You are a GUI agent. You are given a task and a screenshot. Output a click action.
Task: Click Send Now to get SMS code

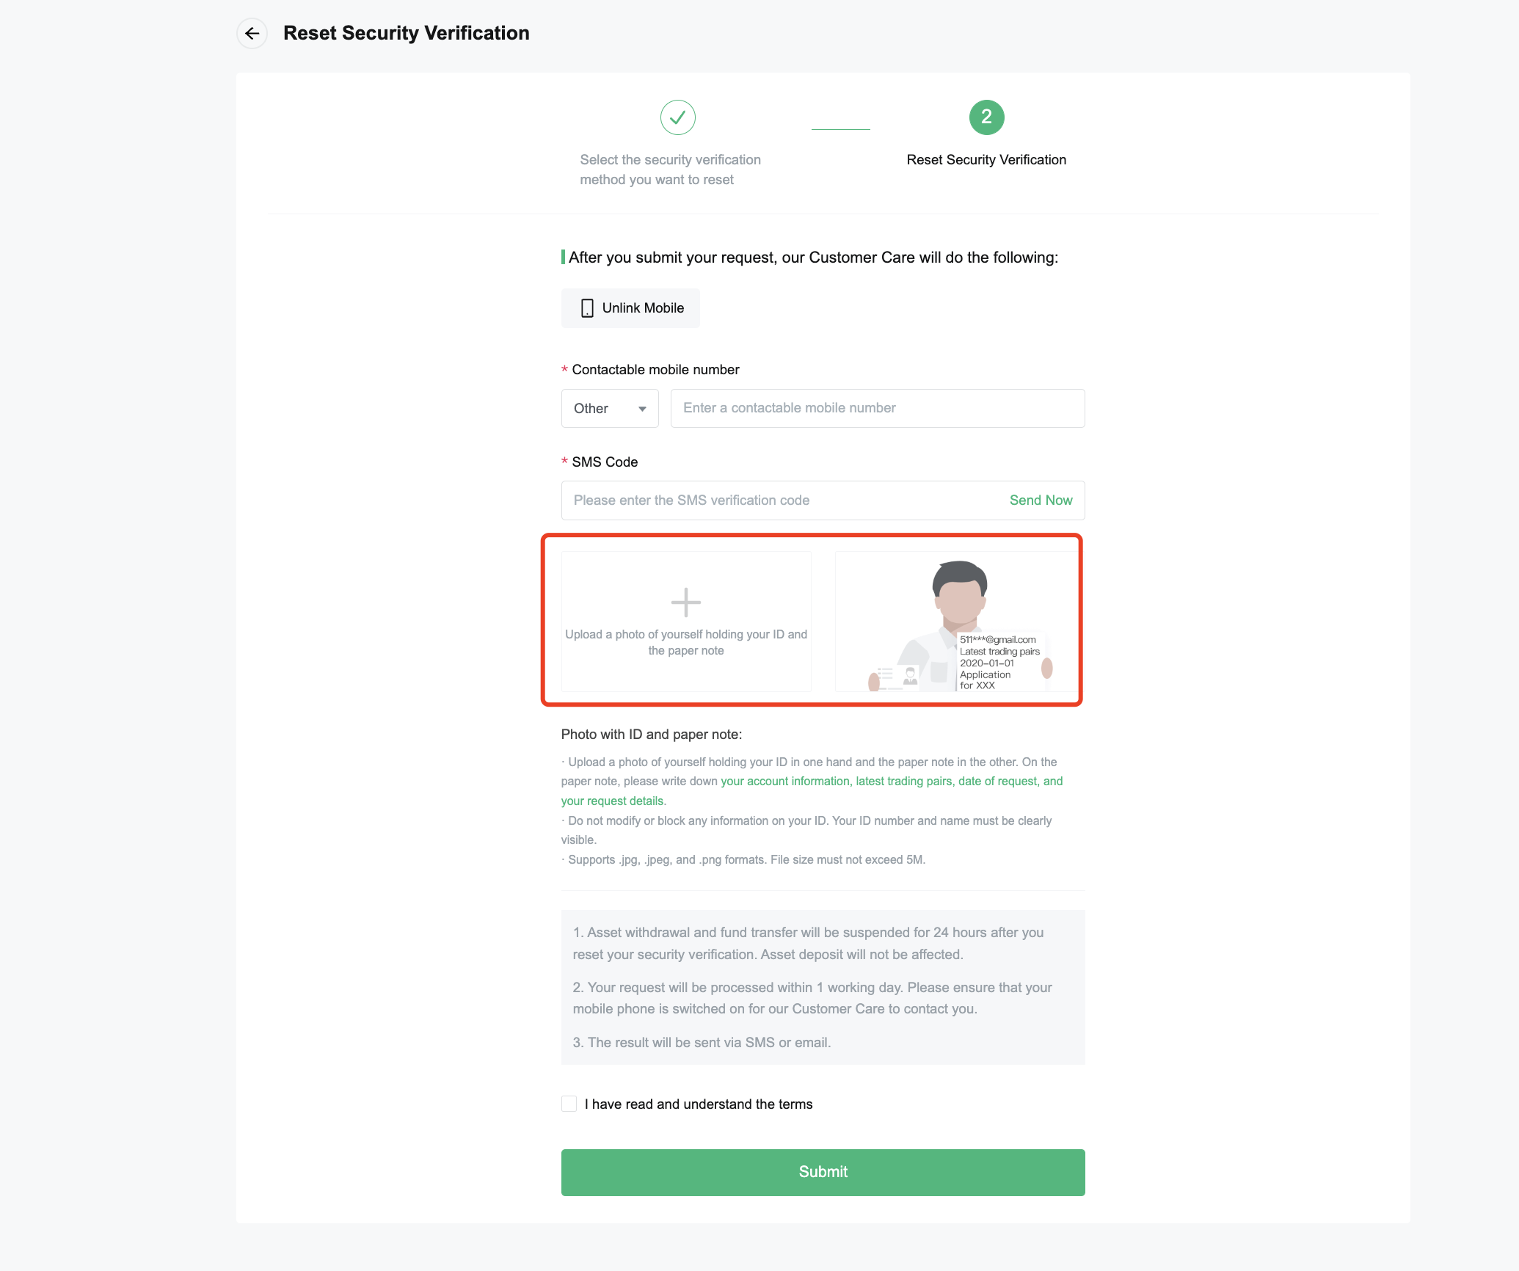point(1041,500)
